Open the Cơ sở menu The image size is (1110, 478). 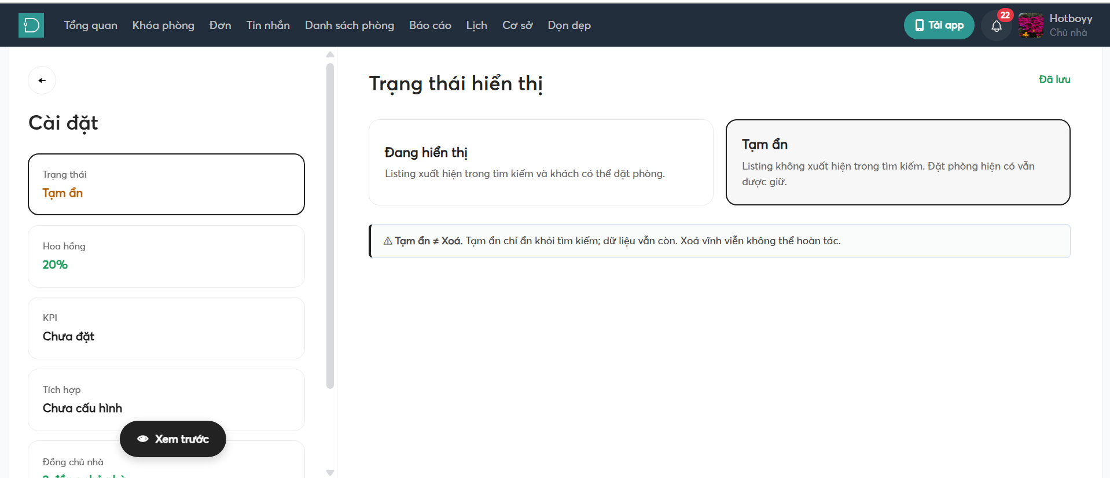point(517,25)
